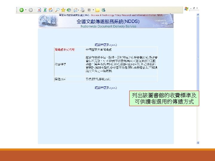Click the vertical scrollbar thumb

198,53
